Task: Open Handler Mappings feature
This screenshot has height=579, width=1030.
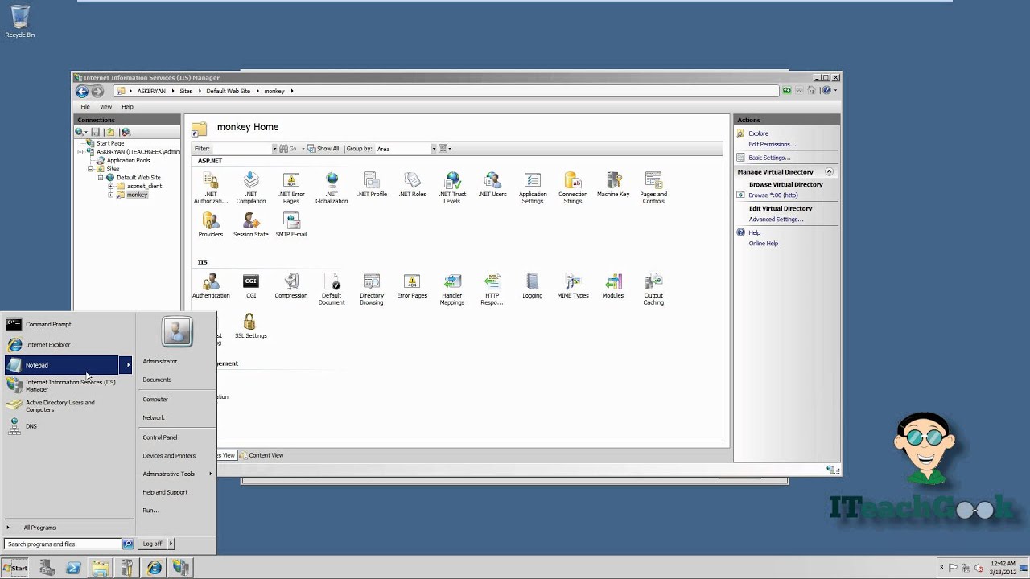Action: coord(452,289)
